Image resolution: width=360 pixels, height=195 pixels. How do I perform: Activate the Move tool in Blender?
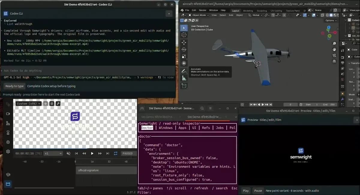click(184, 42)
